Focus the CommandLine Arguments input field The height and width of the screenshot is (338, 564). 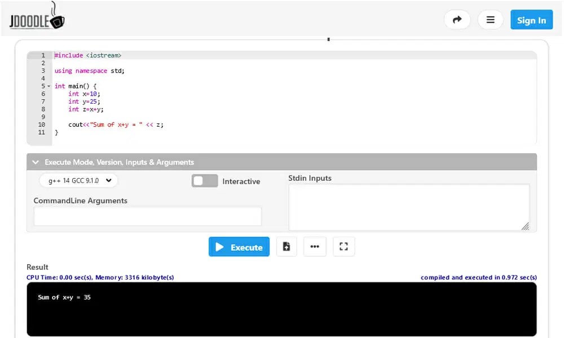[x=148, y=216]
